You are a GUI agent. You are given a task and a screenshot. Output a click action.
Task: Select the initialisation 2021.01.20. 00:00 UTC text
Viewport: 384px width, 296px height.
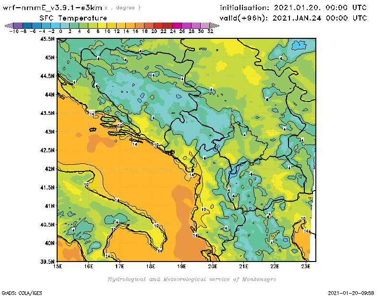tap(293, 8)
